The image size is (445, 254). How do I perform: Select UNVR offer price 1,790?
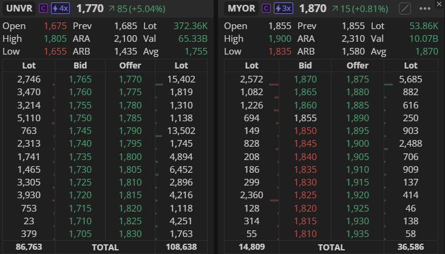131,131
